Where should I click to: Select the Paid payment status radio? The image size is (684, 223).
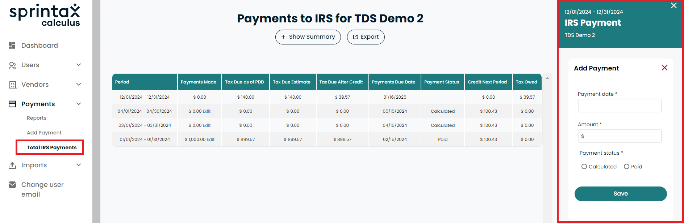point(626,167)
